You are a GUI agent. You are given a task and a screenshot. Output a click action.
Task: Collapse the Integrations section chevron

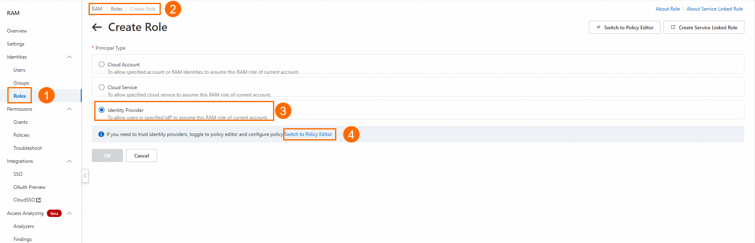(69, 161)
